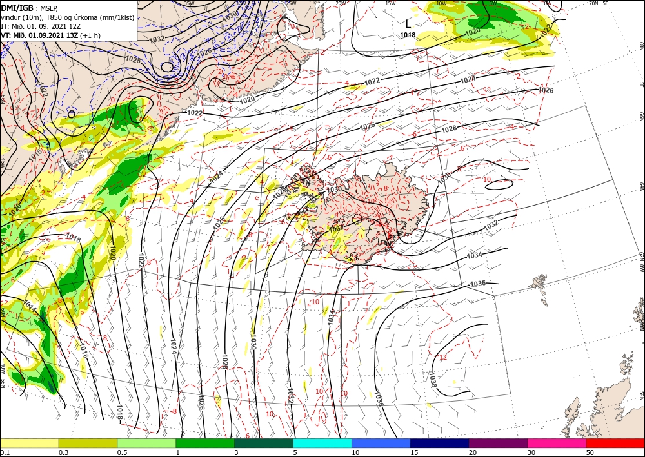Click the legend value 20

tap(473, 452)
